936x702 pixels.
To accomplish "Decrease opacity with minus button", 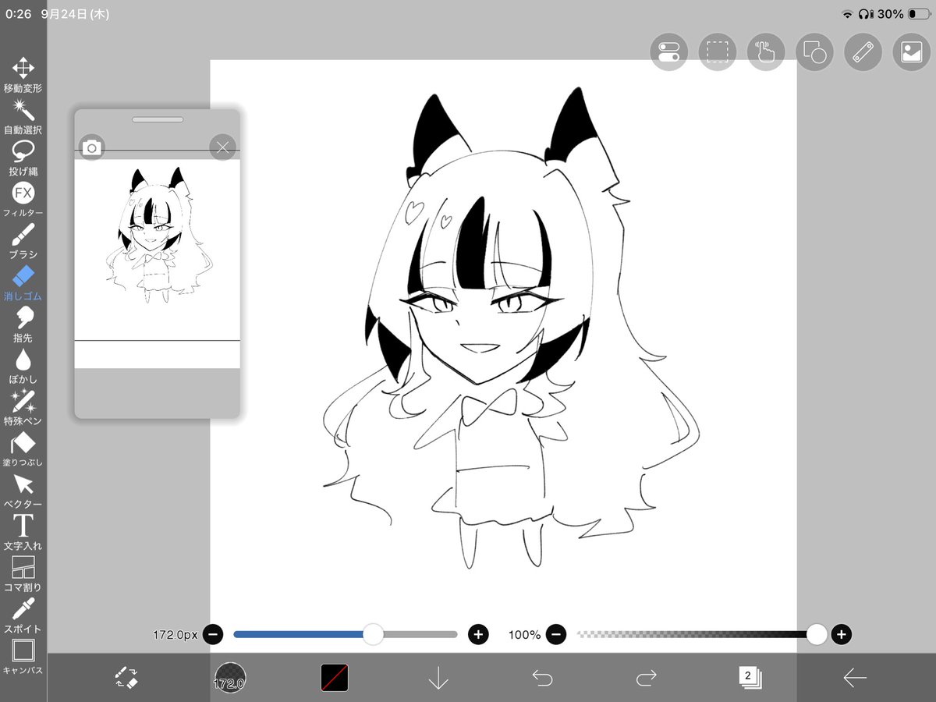I will click(x=556, y=635).
